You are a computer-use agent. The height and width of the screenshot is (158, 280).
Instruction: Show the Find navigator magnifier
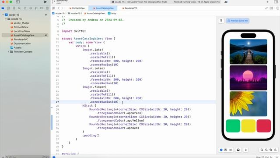(x=19, y=8)
